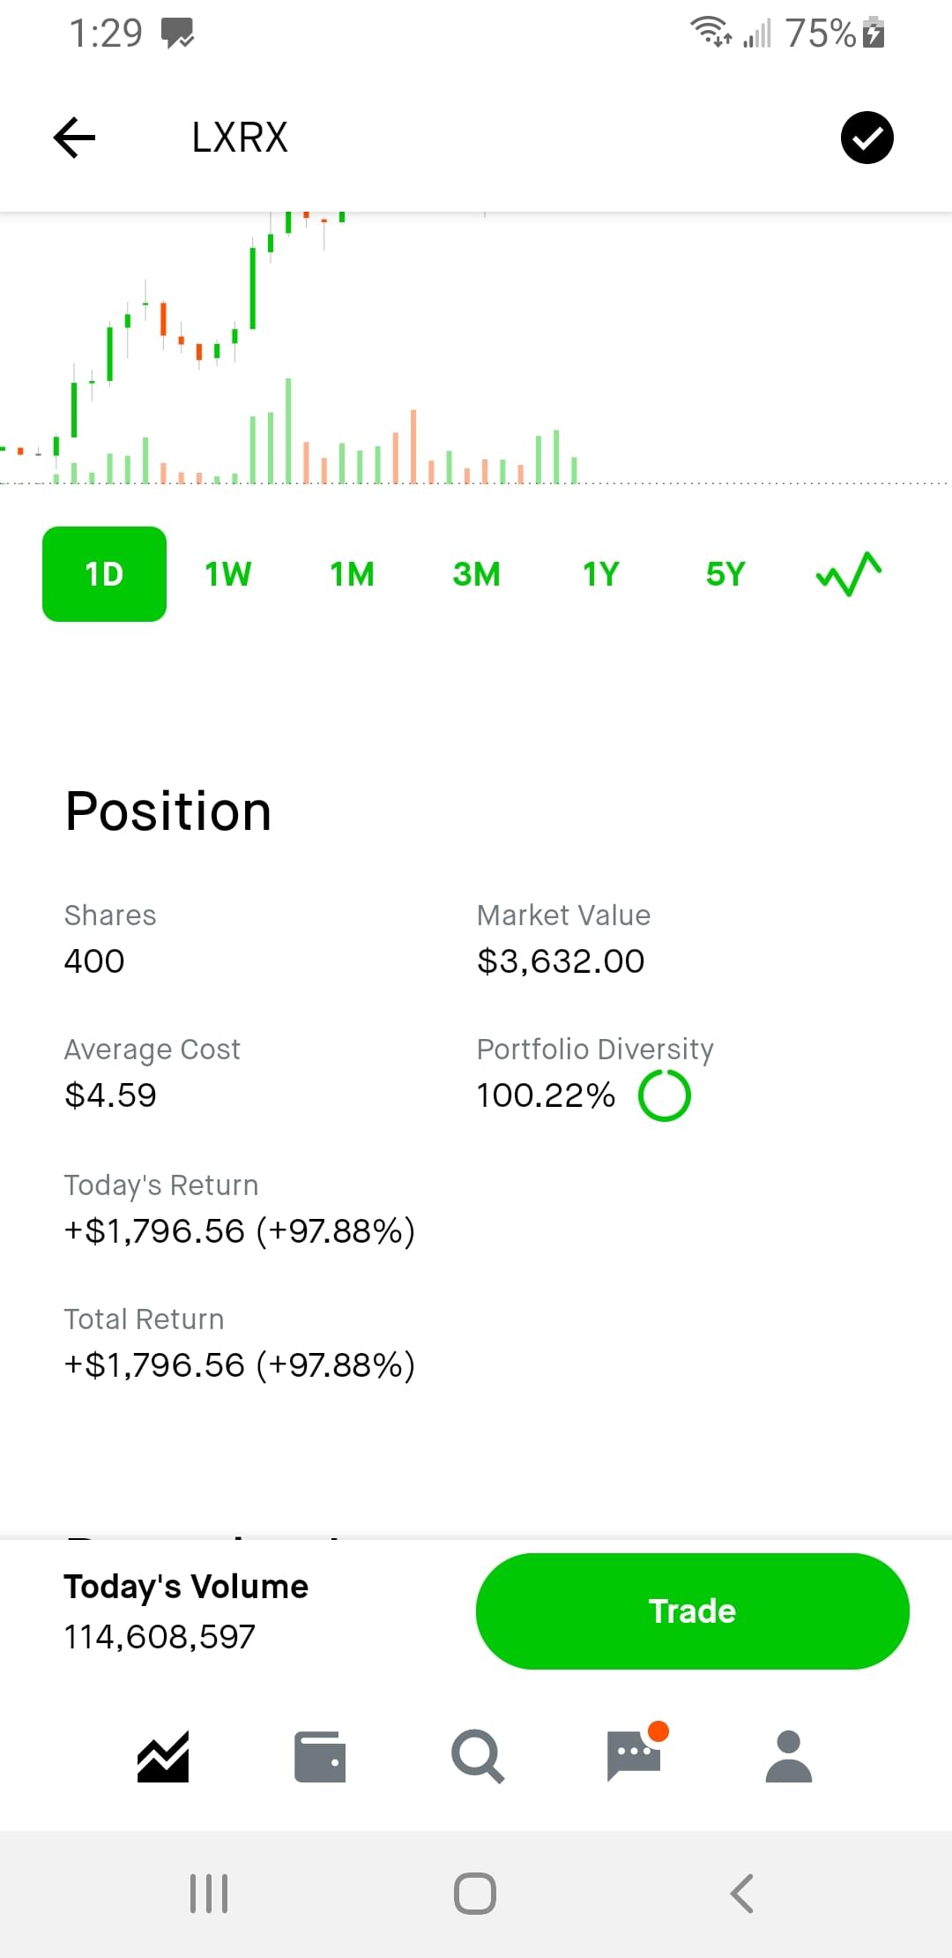Tap the back arrow next to LXRX
This screenshot has width=952, height=1958.
pos(75,138)
